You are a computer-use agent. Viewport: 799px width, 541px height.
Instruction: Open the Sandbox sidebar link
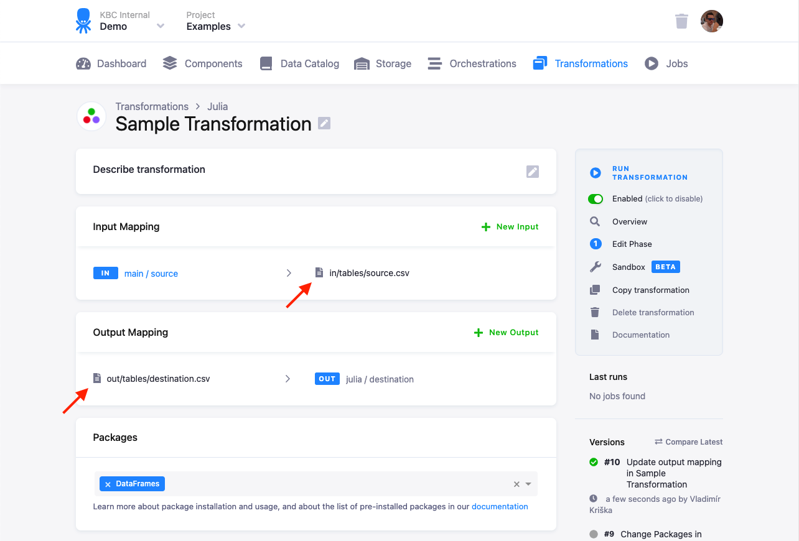pyautogui.click(x=628, y=267)
